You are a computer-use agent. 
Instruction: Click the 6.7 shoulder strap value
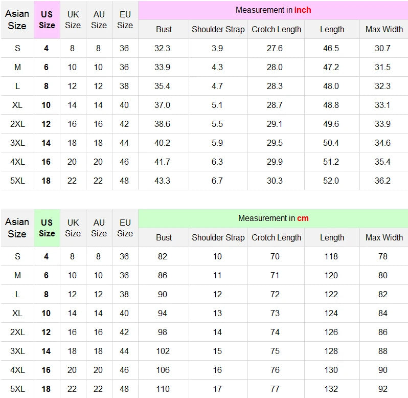coord(217,181)
